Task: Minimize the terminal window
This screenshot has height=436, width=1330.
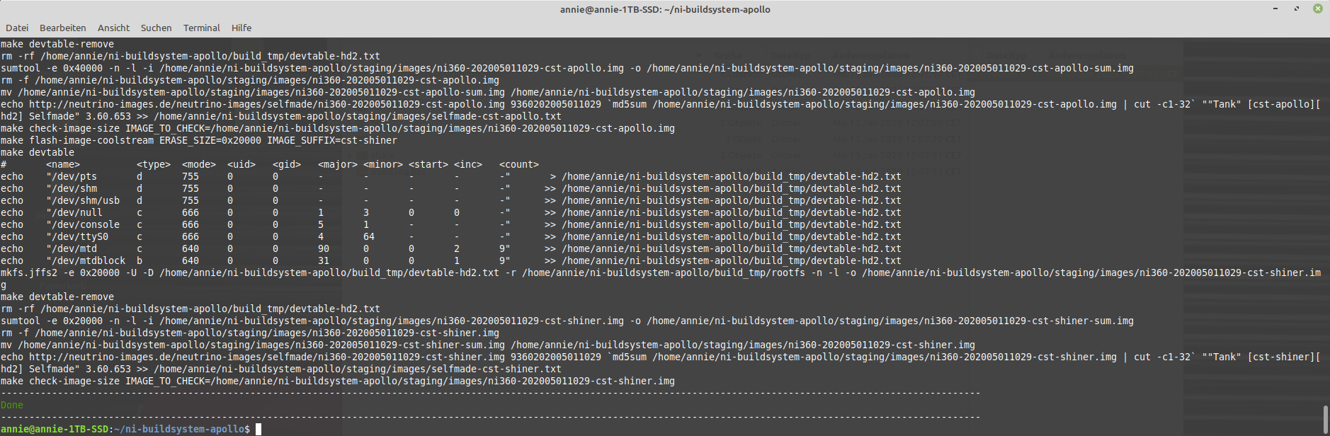Action: coord(1275,9)
